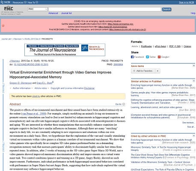The width and height of the screenshot is (196, 171).
Task: Open Add to Favorites dropdown arrow
Action: tap(157, 71)
